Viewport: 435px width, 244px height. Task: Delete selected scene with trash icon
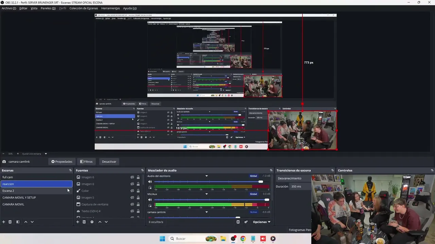pos(10,222)
